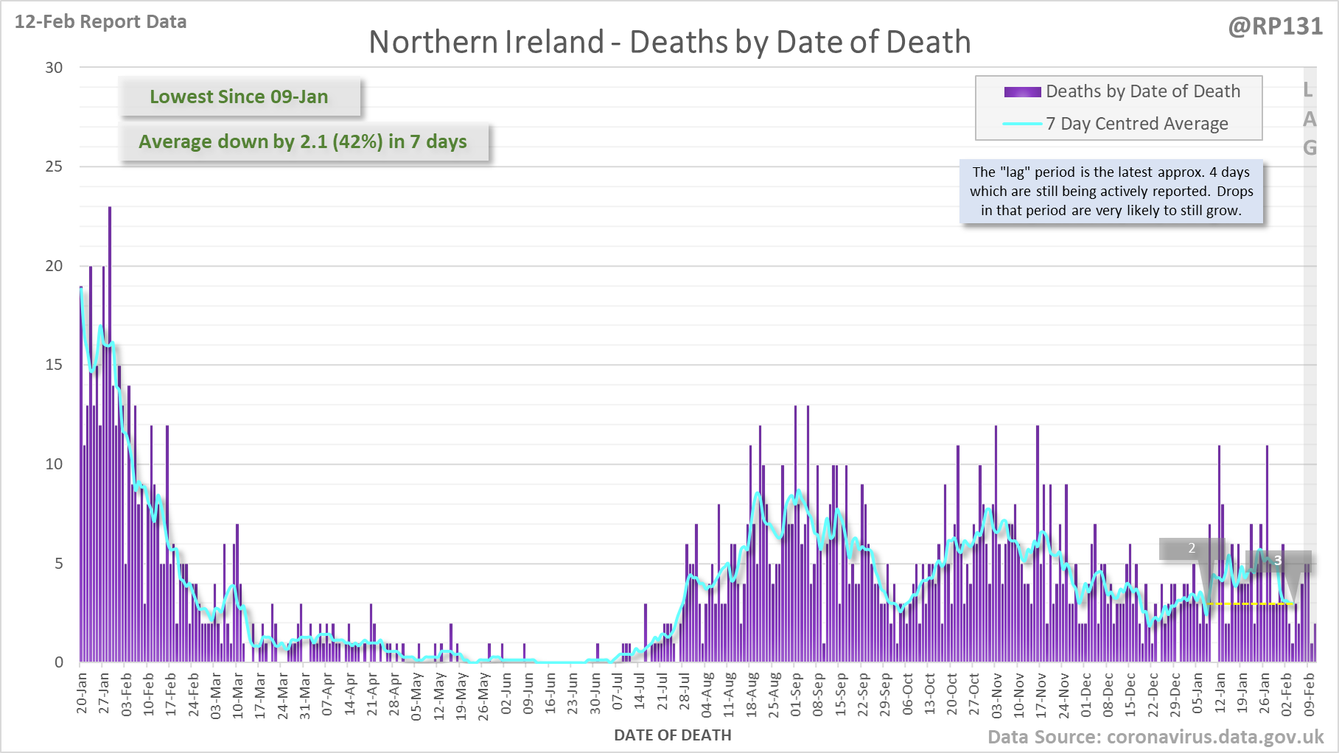This screenshot has height=753, width=1339.
Task: Click the yellow dashed reference line
Action: coord(1250,604)
